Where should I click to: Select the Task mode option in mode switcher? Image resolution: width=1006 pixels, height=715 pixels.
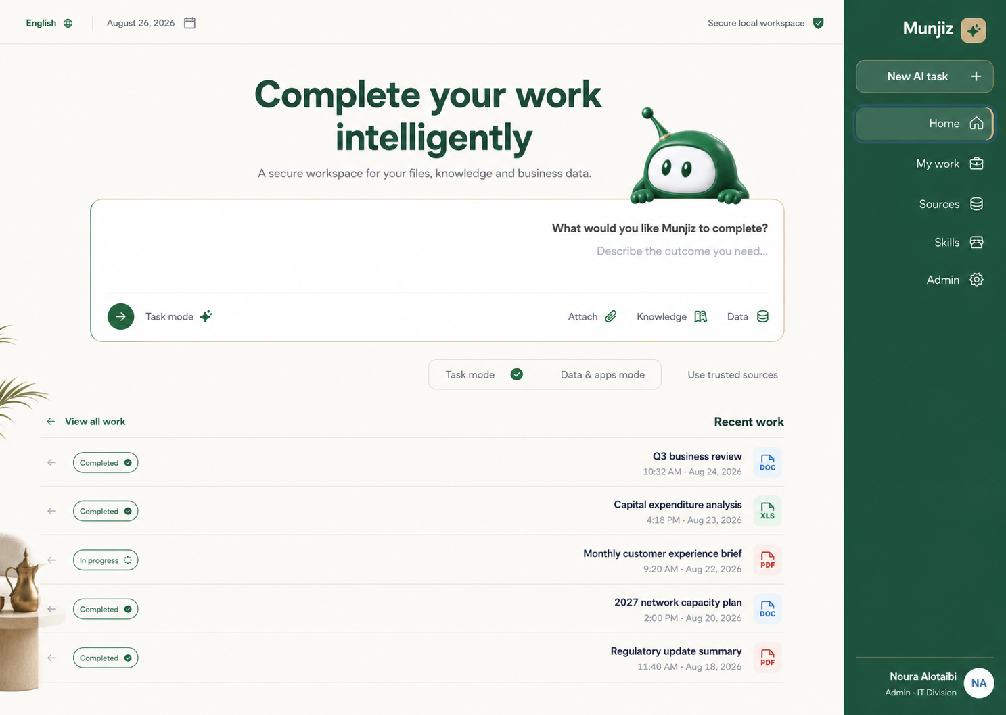click(484, 374)
